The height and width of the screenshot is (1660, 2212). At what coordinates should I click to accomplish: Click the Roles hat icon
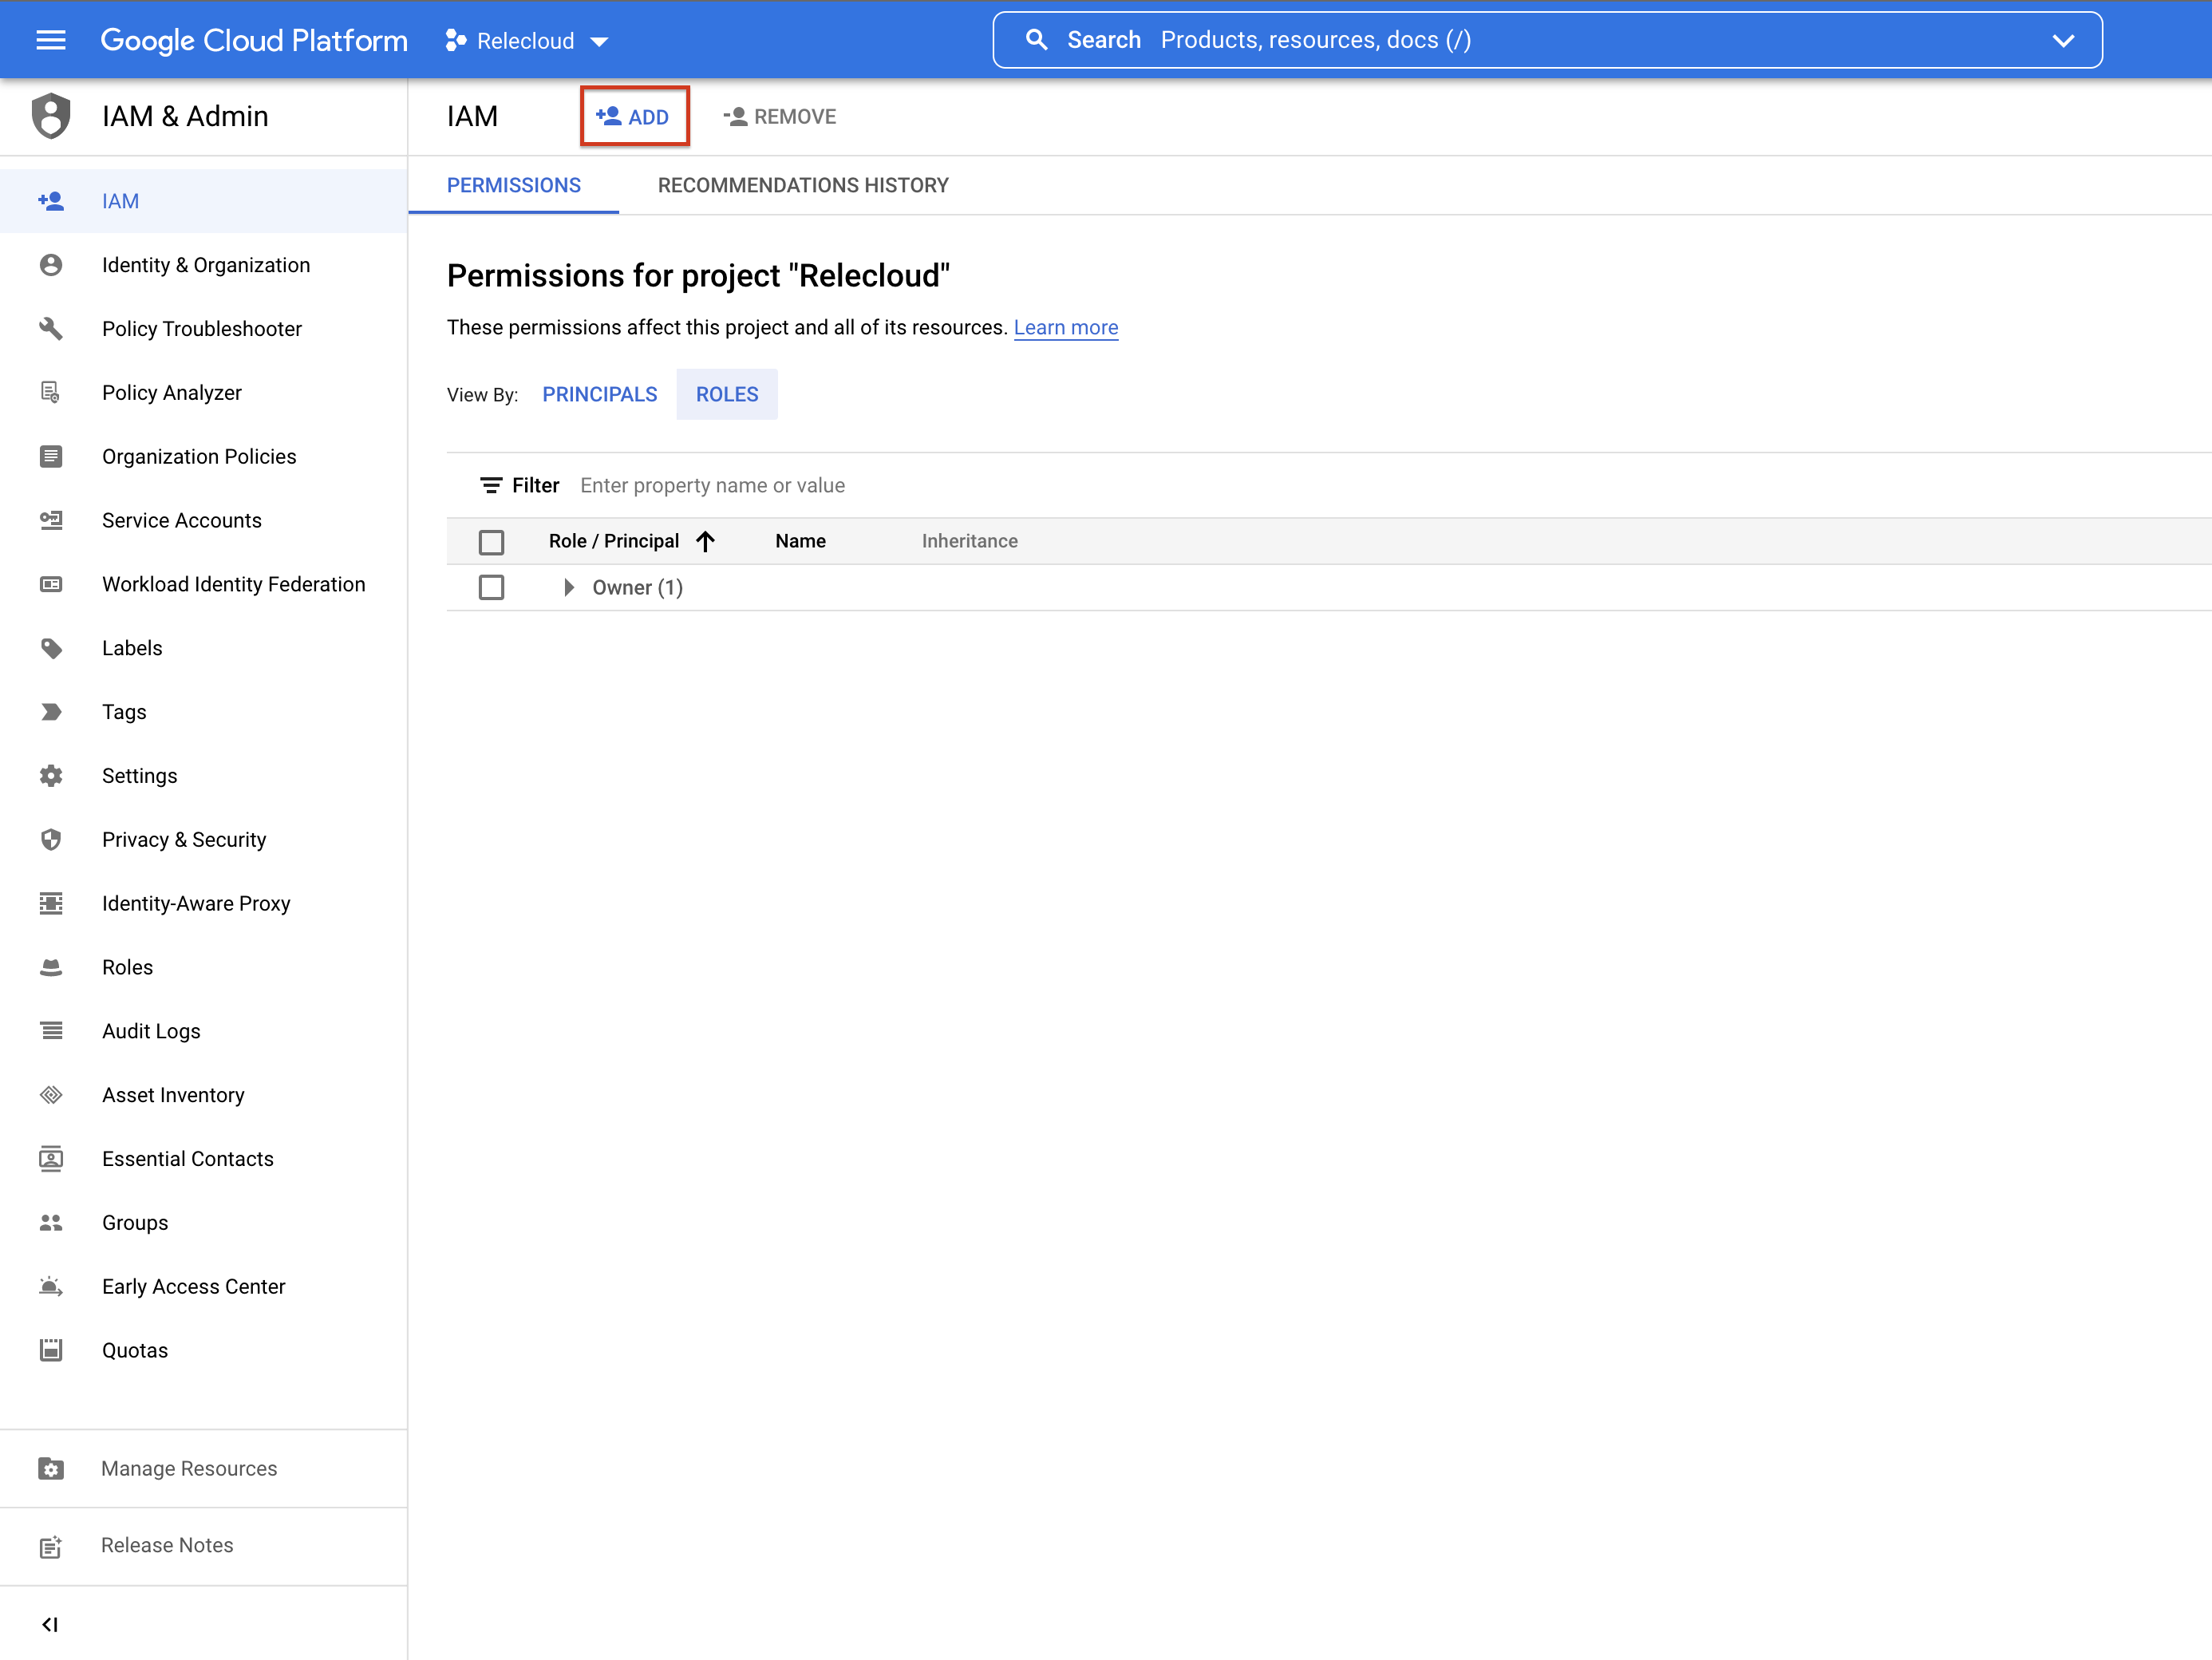point(51,967)
